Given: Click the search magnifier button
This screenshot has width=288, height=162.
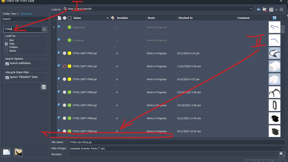Looking at the screenshot, I should [45, 30].
